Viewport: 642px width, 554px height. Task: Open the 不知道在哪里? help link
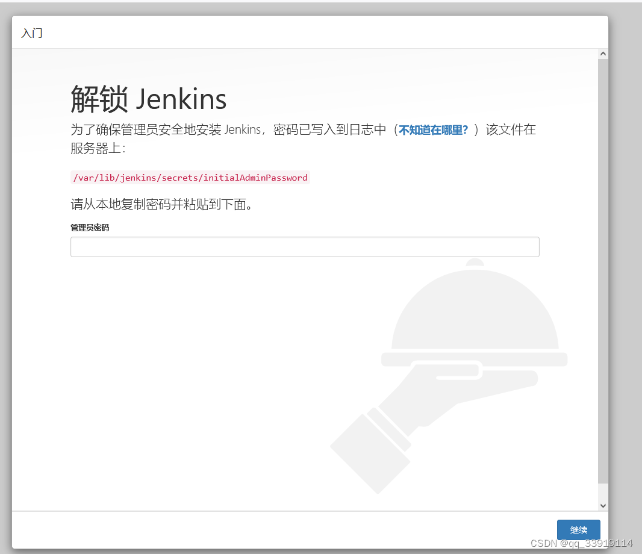point(432,130)
